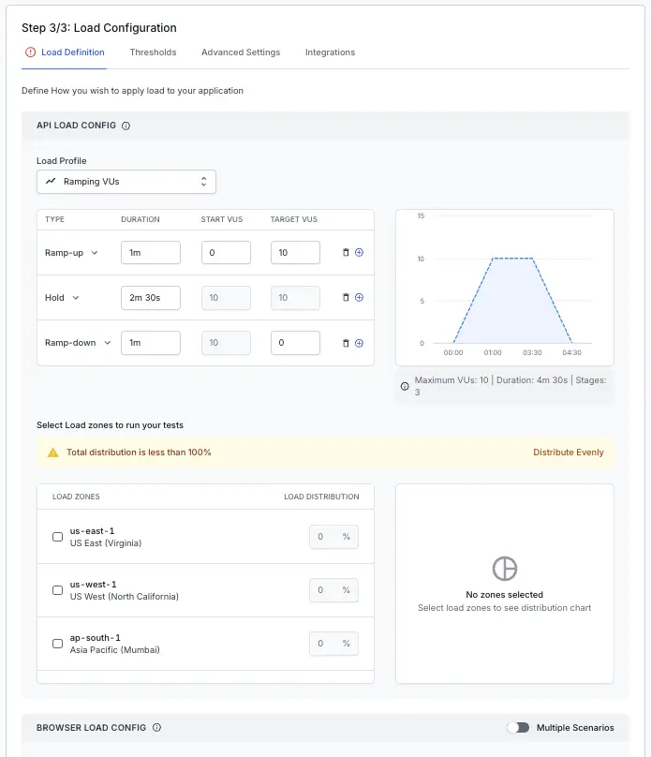Click the API Load Config info icon

pos(126,126)
